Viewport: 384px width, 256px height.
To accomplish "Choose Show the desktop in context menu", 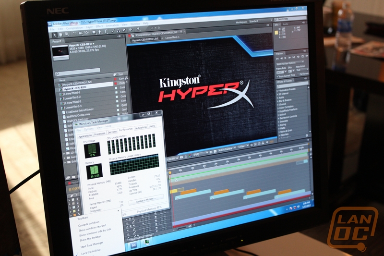I will point(90,238).
